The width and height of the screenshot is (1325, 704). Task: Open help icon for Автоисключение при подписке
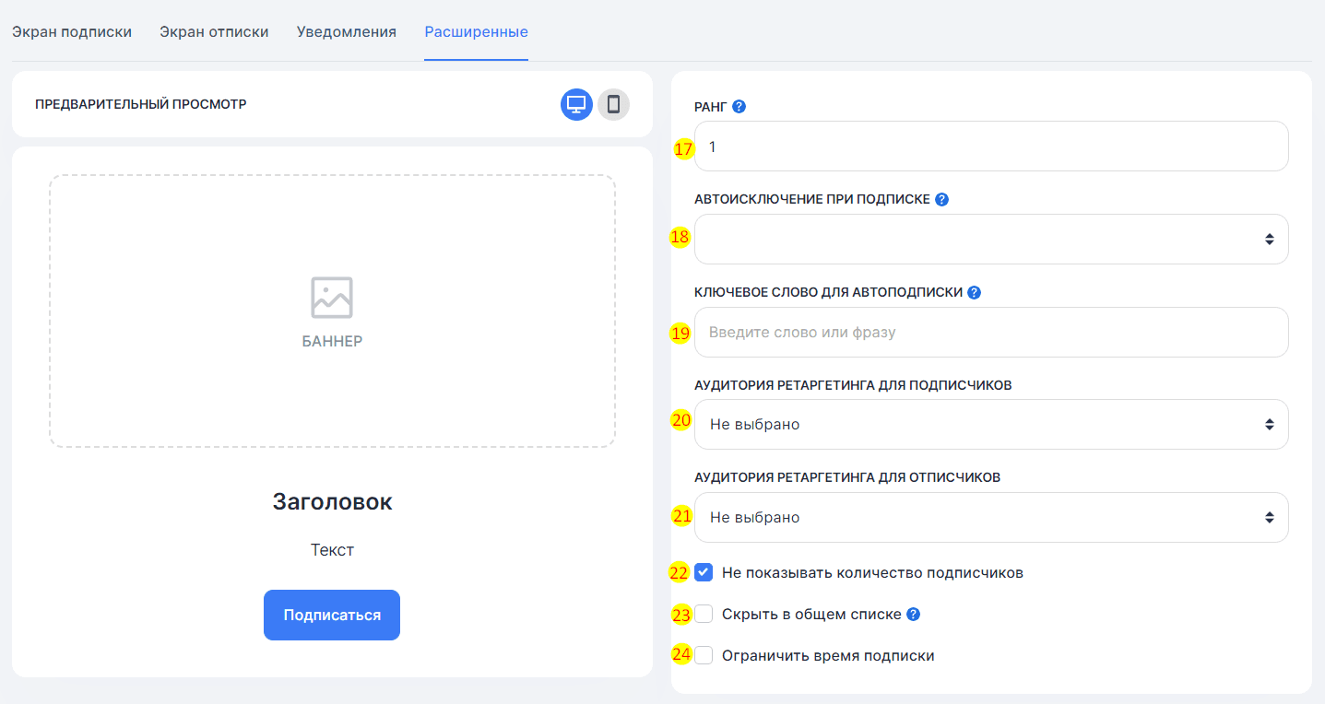click(941, 199)
